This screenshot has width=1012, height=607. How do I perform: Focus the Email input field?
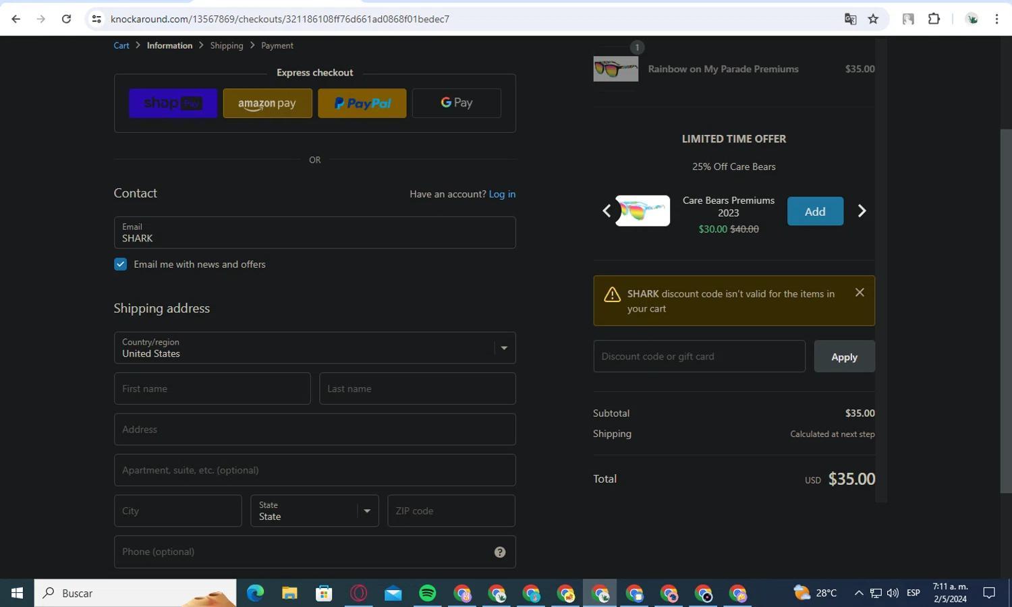[314, 233]
